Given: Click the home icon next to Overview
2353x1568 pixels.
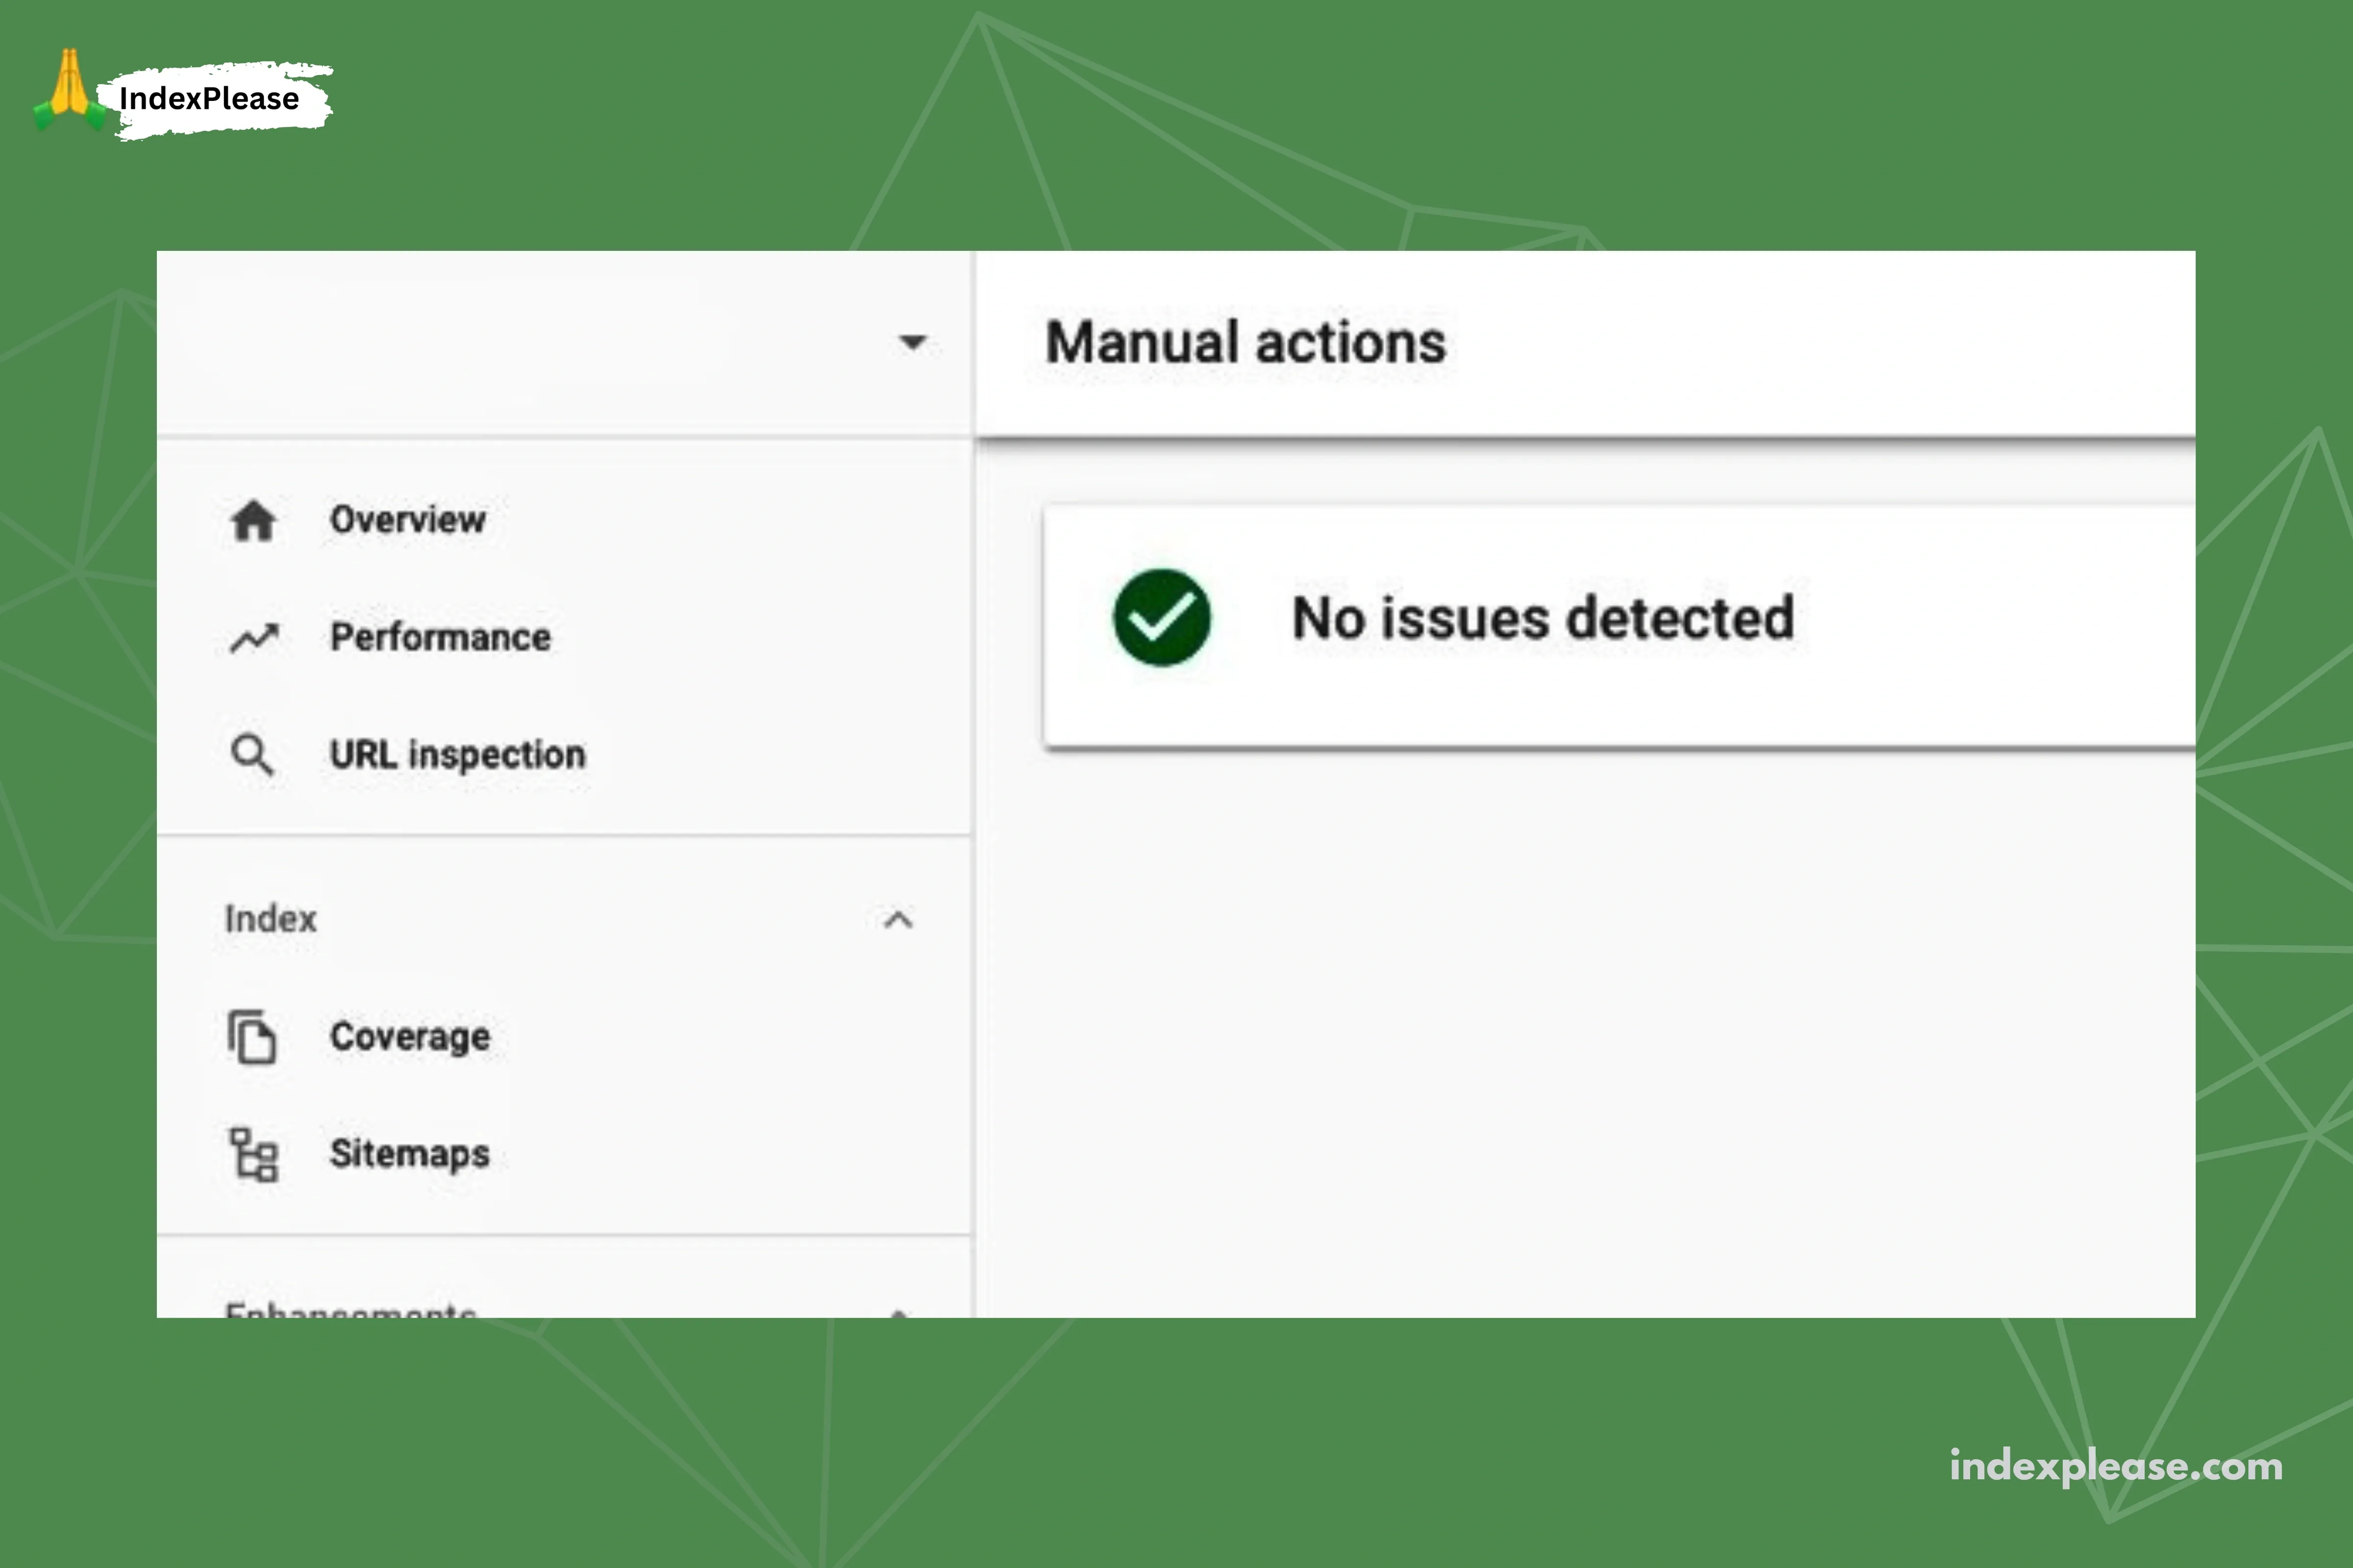Looking at the screenshot, I should 254,520.
